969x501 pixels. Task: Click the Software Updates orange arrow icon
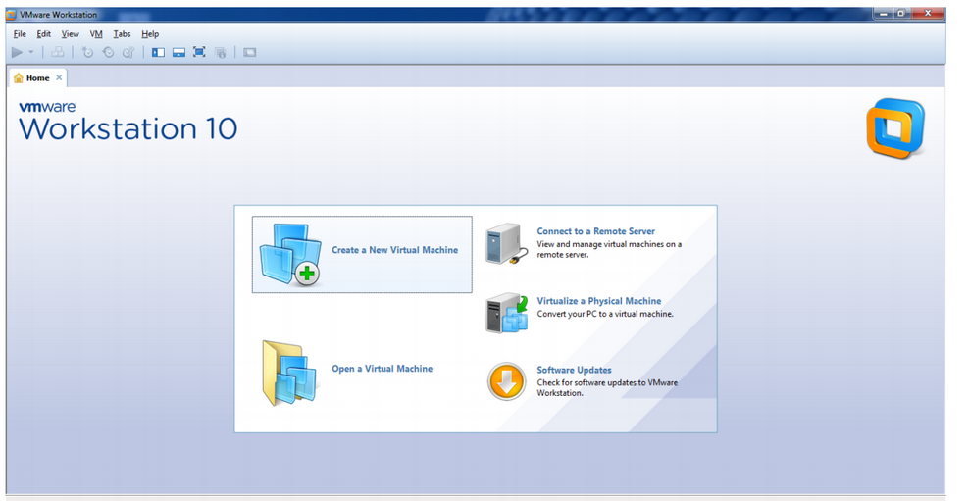coord(506,381)
